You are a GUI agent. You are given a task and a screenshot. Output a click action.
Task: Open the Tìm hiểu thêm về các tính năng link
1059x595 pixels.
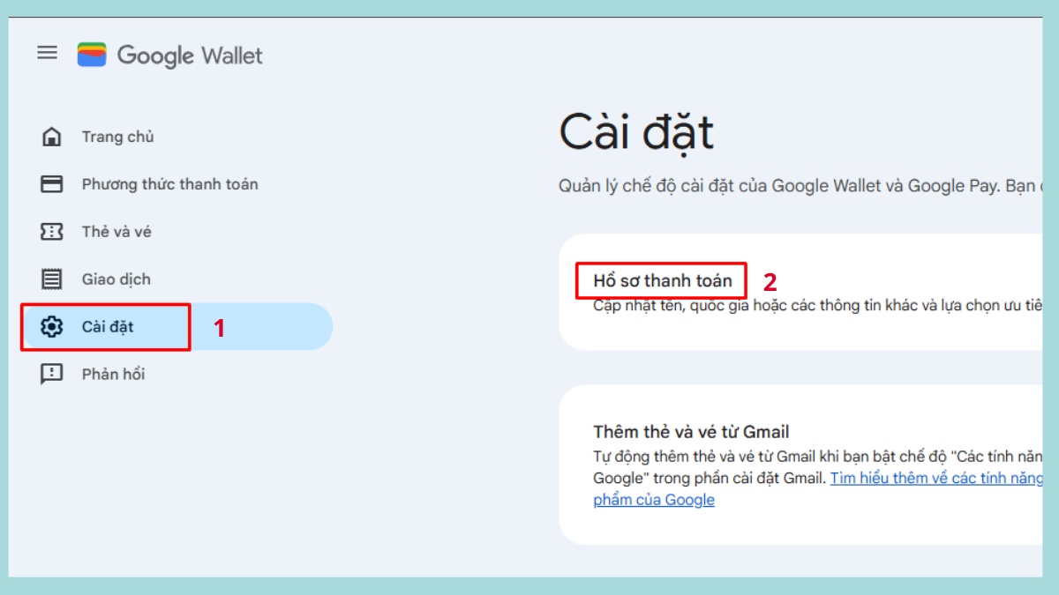coord(936,478)
